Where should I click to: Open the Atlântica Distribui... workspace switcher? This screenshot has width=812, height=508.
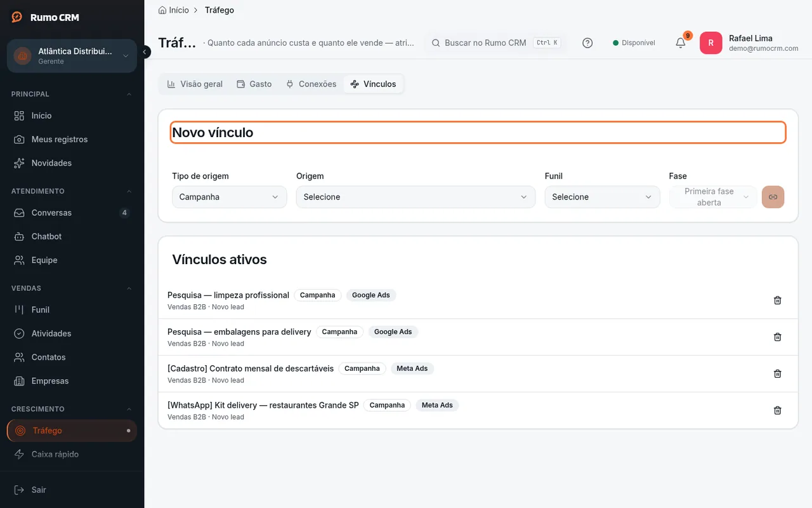pos(72,56)
